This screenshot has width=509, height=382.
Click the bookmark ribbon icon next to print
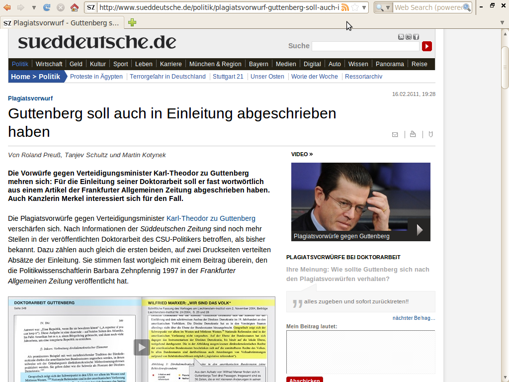431,134
